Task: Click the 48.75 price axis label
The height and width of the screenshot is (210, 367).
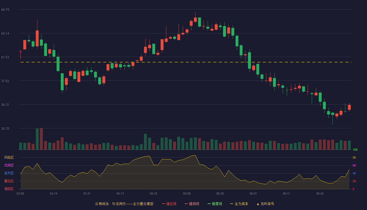Action: click(x=5, y=9)
